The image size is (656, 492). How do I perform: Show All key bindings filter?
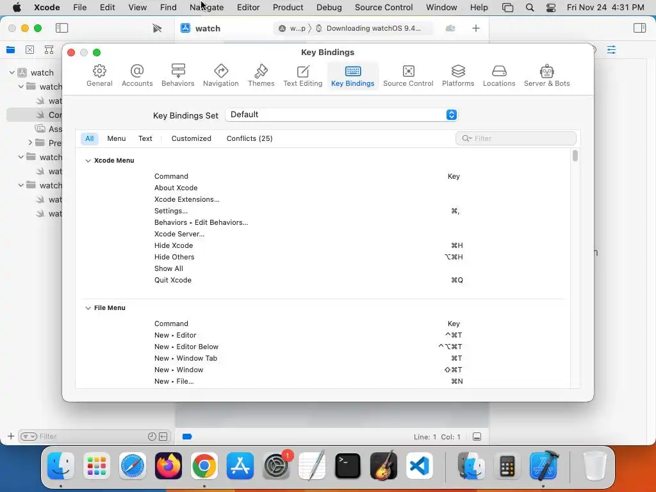(90, 138)
